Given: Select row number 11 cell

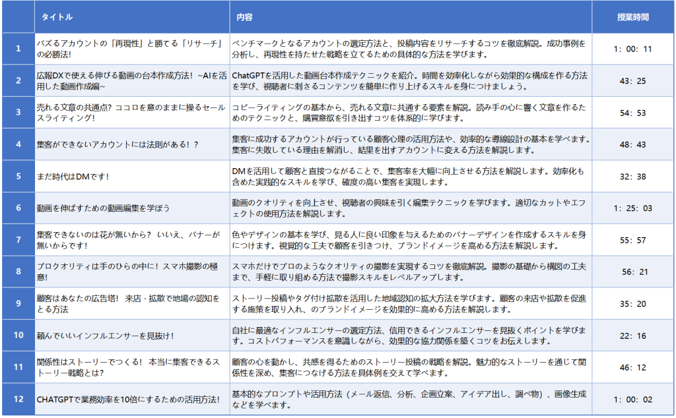Looking at the screenshot, I should pos(18,367).
